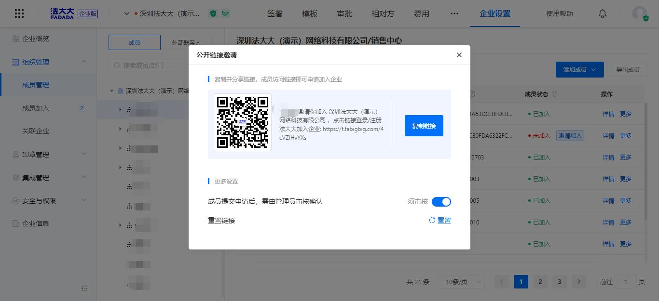The image size is (659, 301).
Task: Open 详情 in the row ending 010
Action: point(608,222)
